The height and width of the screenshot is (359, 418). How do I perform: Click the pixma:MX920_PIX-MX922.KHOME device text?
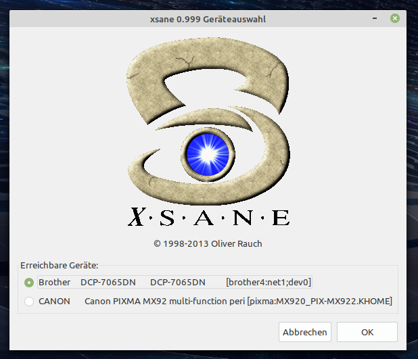point(320,302)
